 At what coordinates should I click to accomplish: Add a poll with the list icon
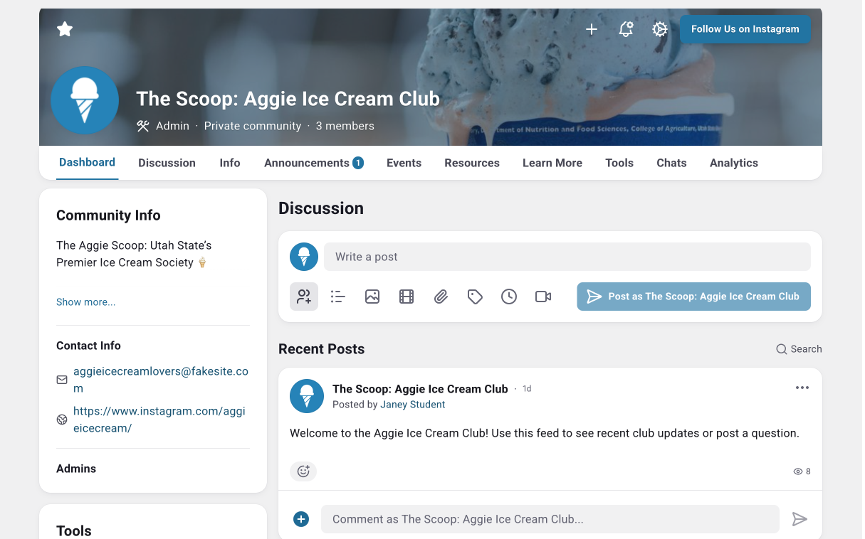coord(338,297)
